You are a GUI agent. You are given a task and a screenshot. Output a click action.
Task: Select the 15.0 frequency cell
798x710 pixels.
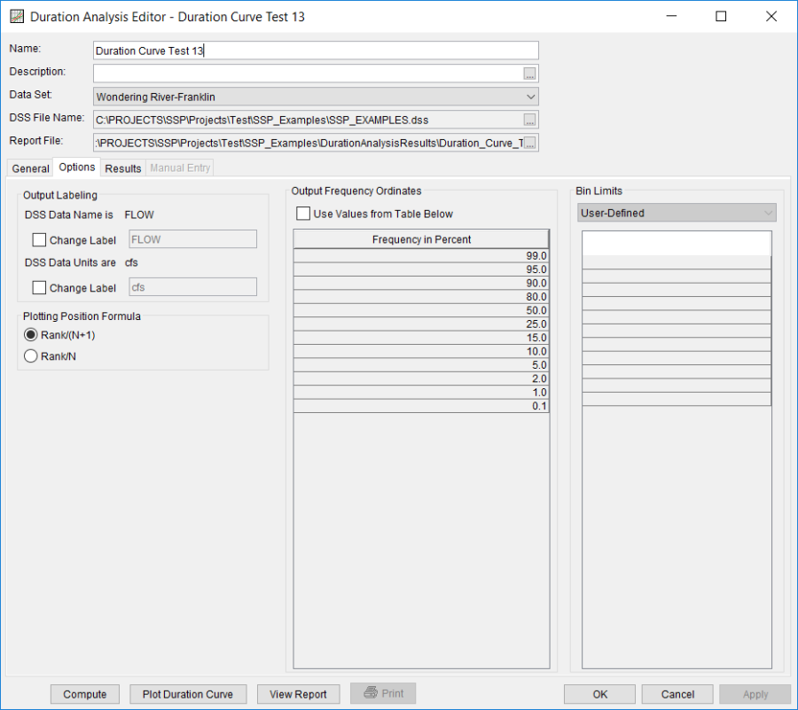click(421, 338)
